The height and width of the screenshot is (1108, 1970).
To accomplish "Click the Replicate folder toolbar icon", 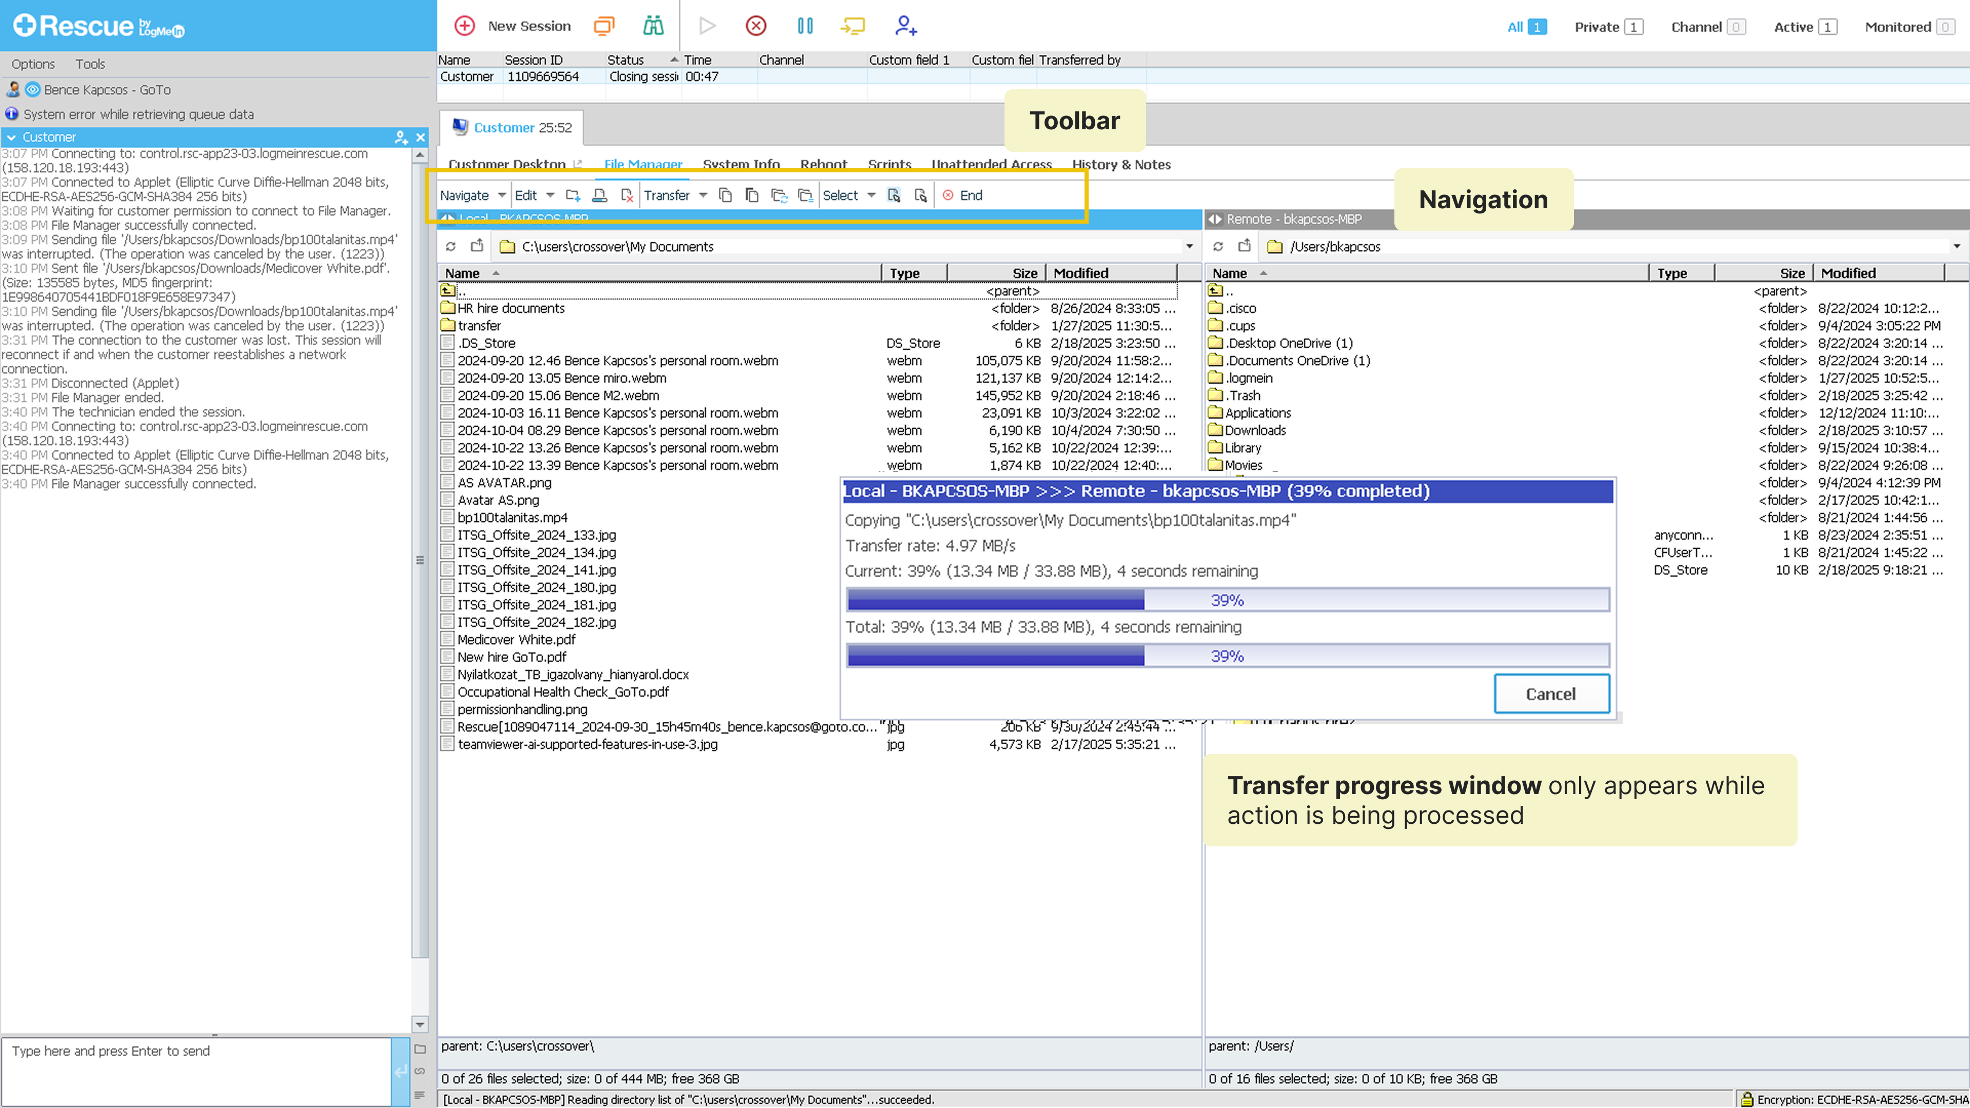I will click(804, 196).
